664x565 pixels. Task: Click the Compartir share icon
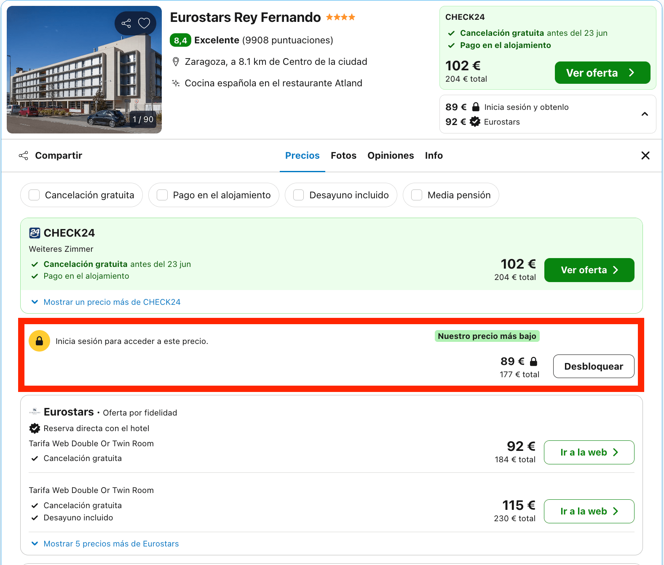pos(24,155)
